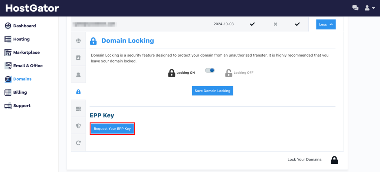380x172 pixels.
Task: Open the server stack tab icon
Action: tap(78, 109)
